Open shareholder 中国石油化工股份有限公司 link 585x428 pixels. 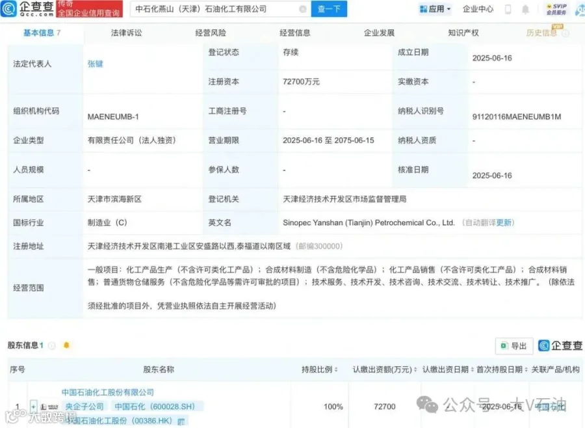coord(108,392)
